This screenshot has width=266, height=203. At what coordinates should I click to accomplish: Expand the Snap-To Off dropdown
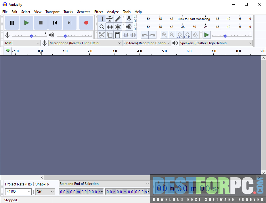pyautogui.click(x=45, y=191)
